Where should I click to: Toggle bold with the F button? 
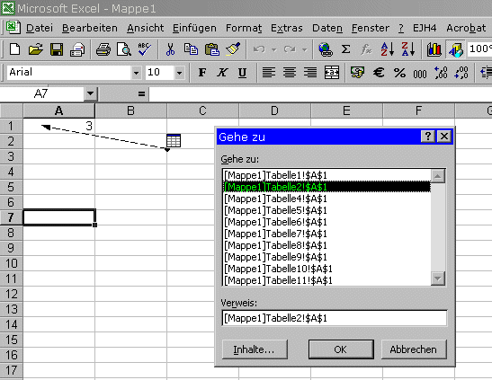click(x=202, y=73)
